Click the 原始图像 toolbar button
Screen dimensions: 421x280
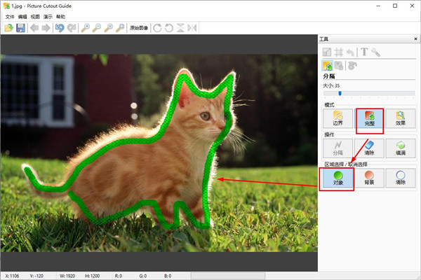tap(138, 28)
